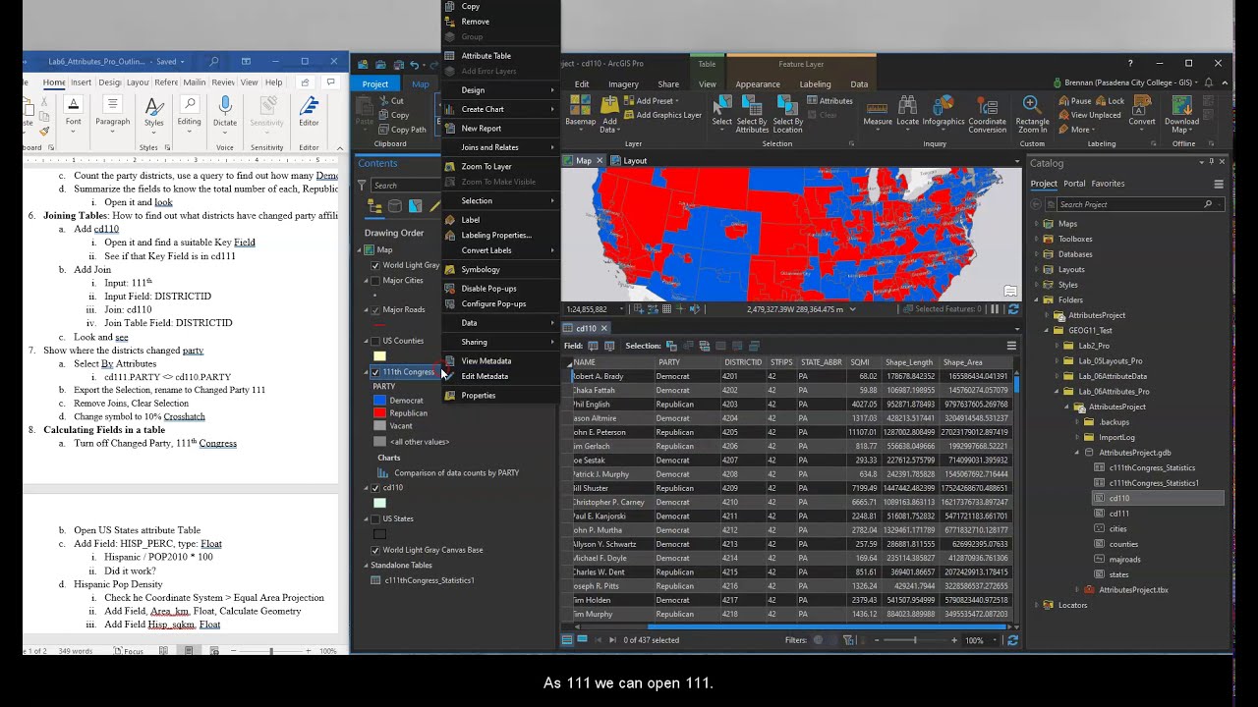
Task: Expand the Locators node in Catalog
Action: [x=1037, y=605]
